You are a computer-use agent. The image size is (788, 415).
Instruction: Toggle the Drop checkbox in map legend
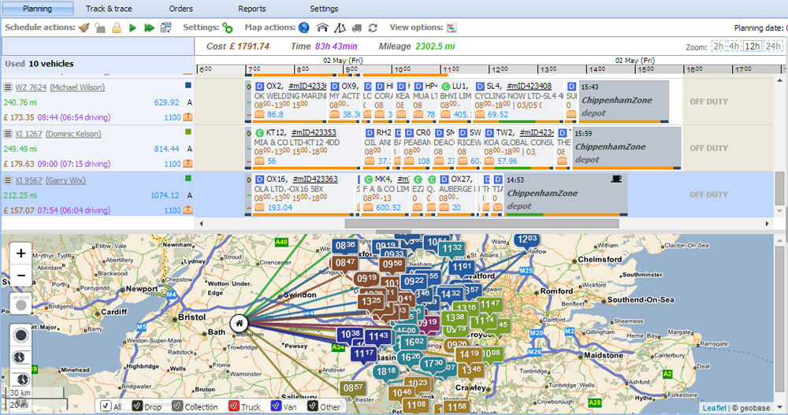click(x=137, y=406)
